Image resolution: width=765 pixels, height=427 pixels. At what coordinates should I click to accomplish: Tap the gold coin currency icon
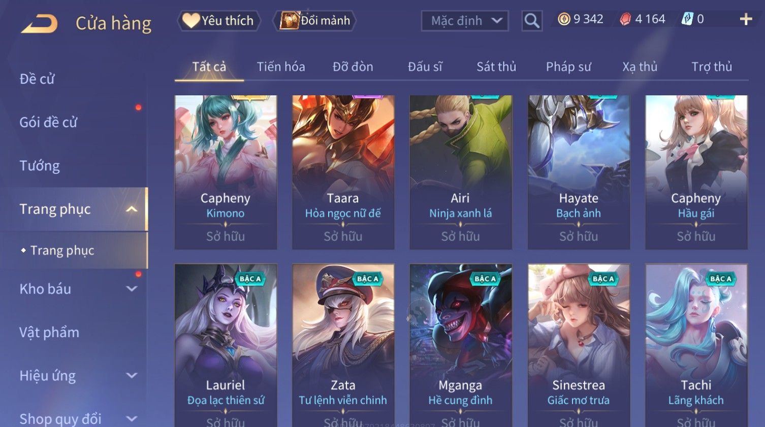pyautogui.click(x=564, y=19)
